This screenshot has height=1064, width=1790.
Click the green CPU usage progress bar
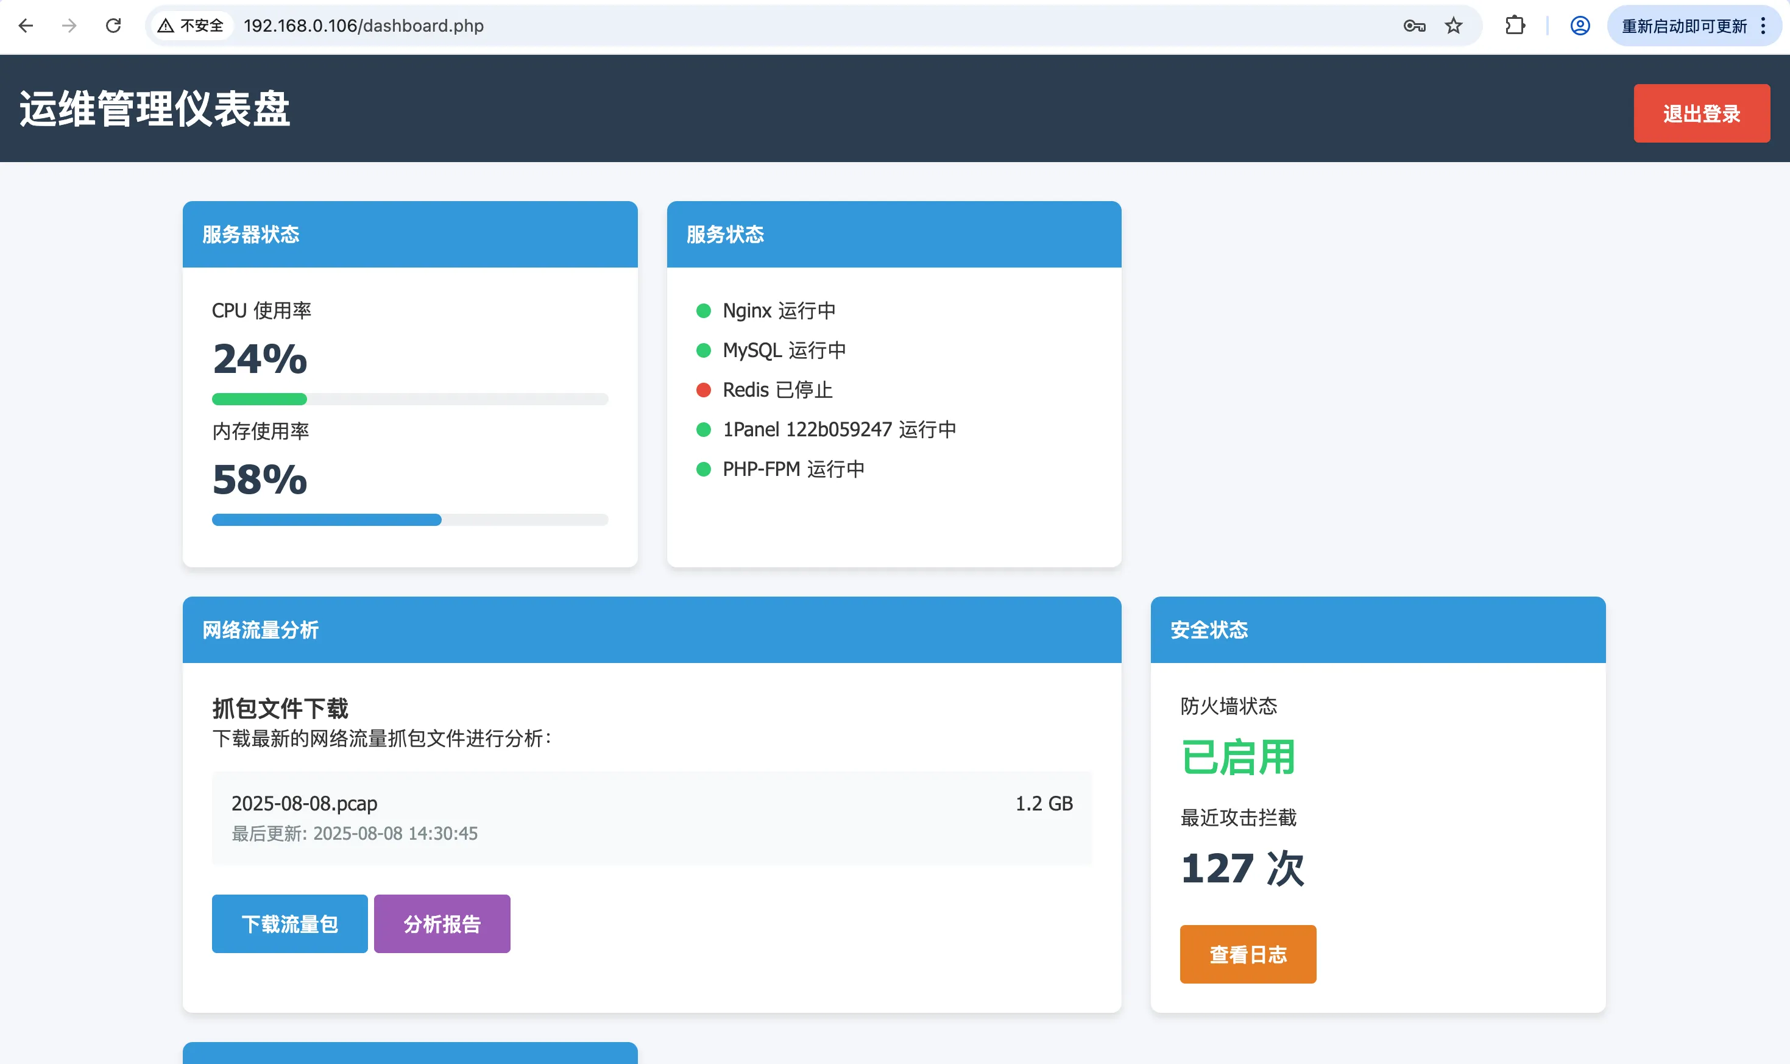[260, 399]
